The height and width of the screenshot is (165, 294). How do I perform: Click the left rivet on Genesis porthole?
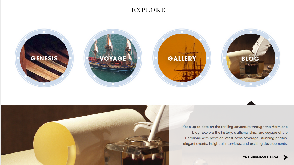[x=18, y=58]
